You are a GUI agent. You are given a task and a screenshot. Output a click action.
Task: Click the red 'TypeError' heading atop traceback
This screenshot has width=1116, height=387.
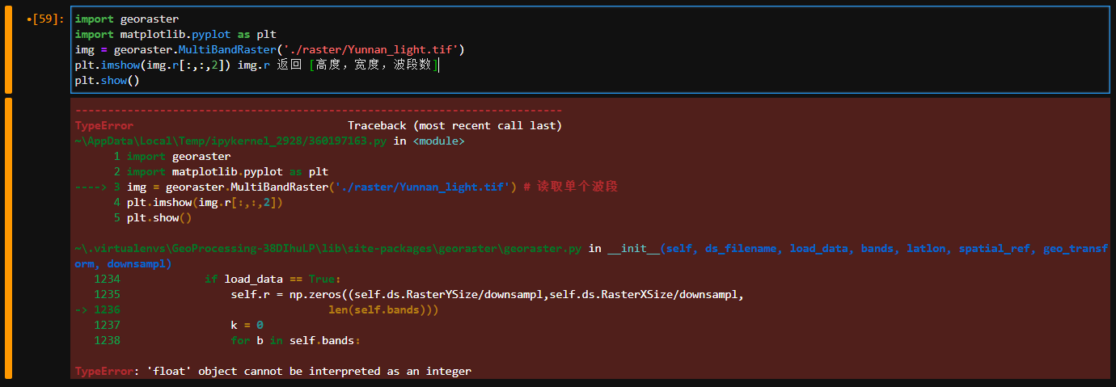(x=104, y=126)
